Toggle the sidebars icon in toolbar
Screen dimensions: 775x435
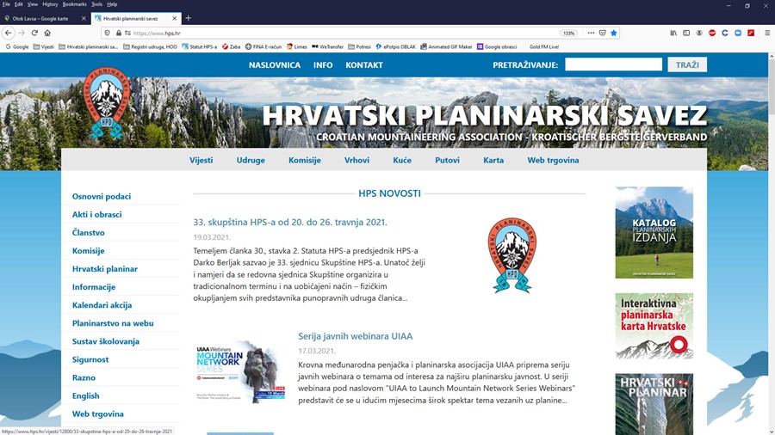tap(686, 33)
